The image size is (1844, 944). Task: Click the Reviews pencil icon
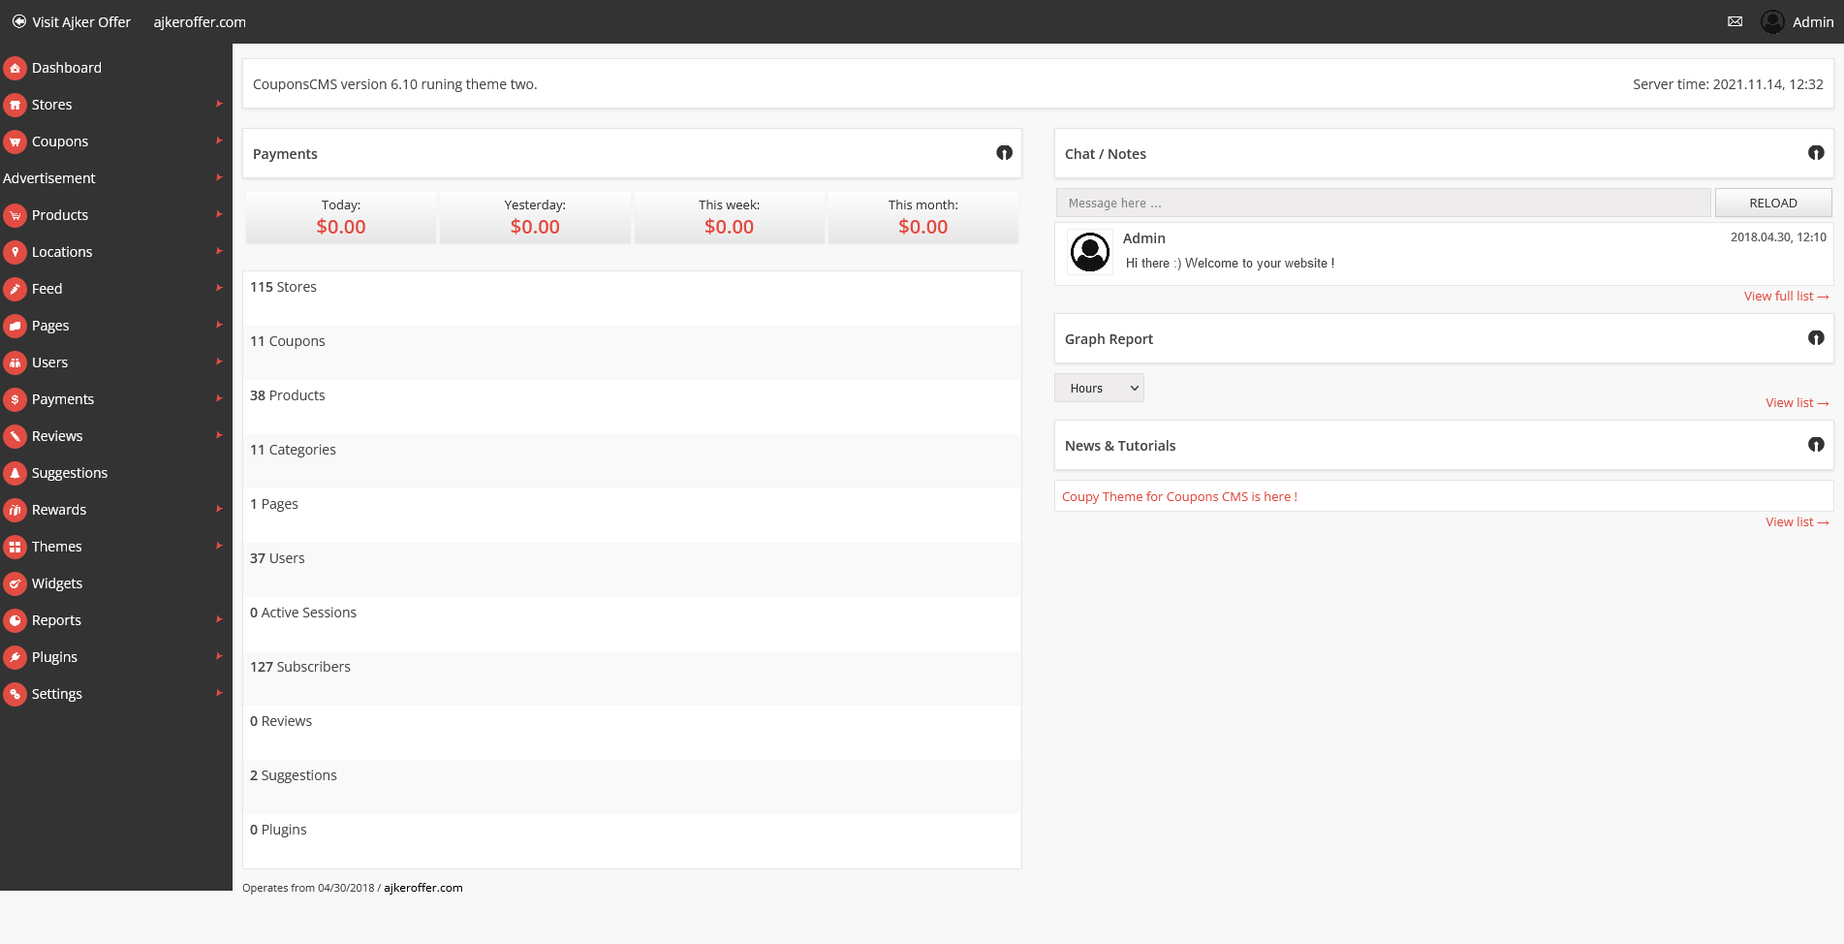click(15, 436)
